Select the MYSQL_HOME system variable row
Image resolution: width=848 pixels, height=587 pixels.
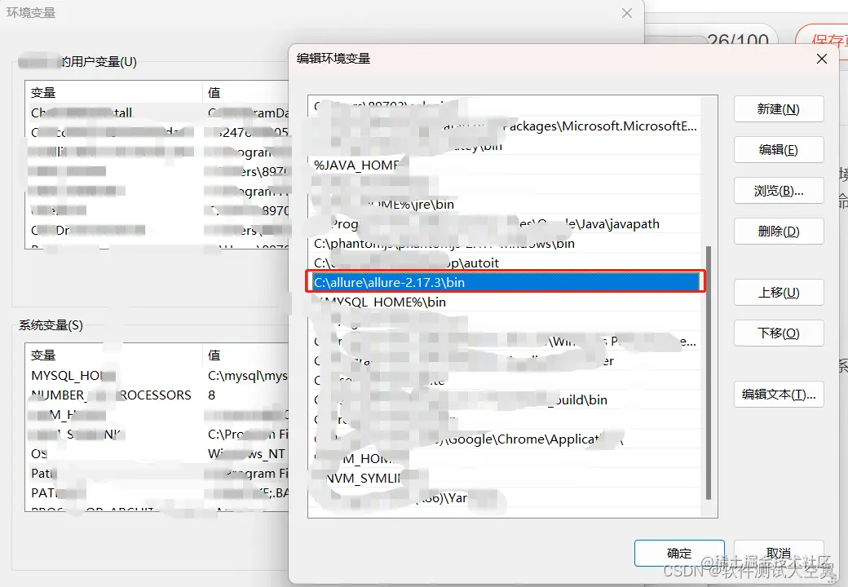[x=157, y=376]
